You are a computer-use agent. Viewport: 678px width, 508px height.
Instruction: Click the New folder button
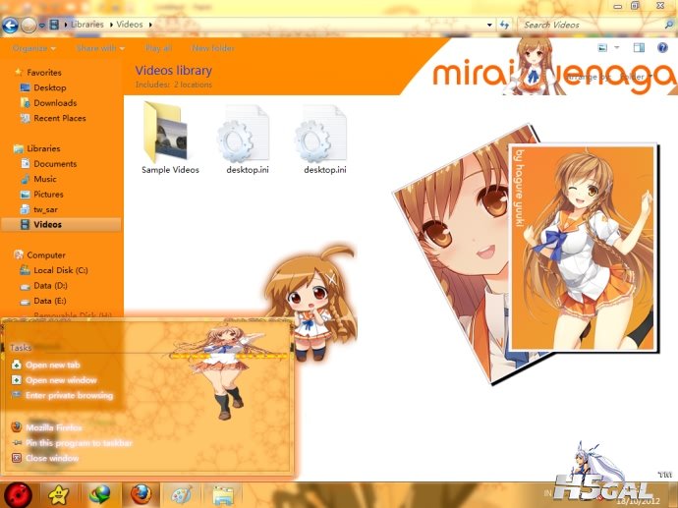coord(213,47)
